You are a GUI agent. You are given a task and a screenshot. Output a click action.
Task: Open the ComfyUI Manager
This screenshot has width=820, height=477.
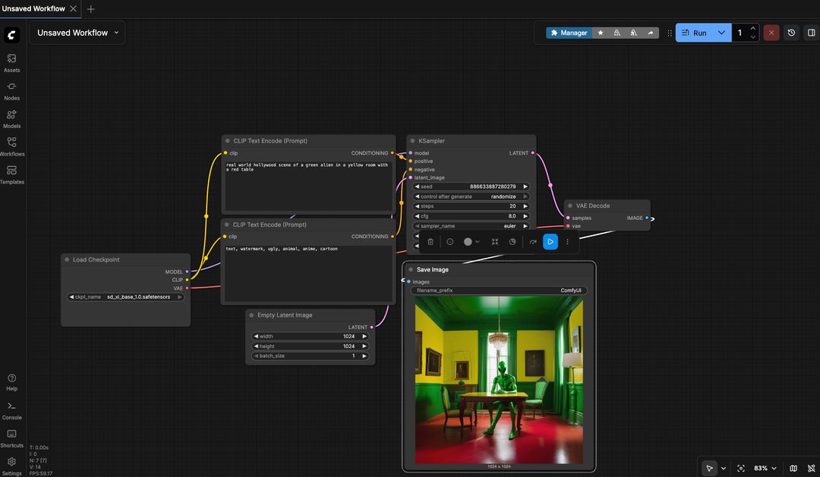point(569,32)
